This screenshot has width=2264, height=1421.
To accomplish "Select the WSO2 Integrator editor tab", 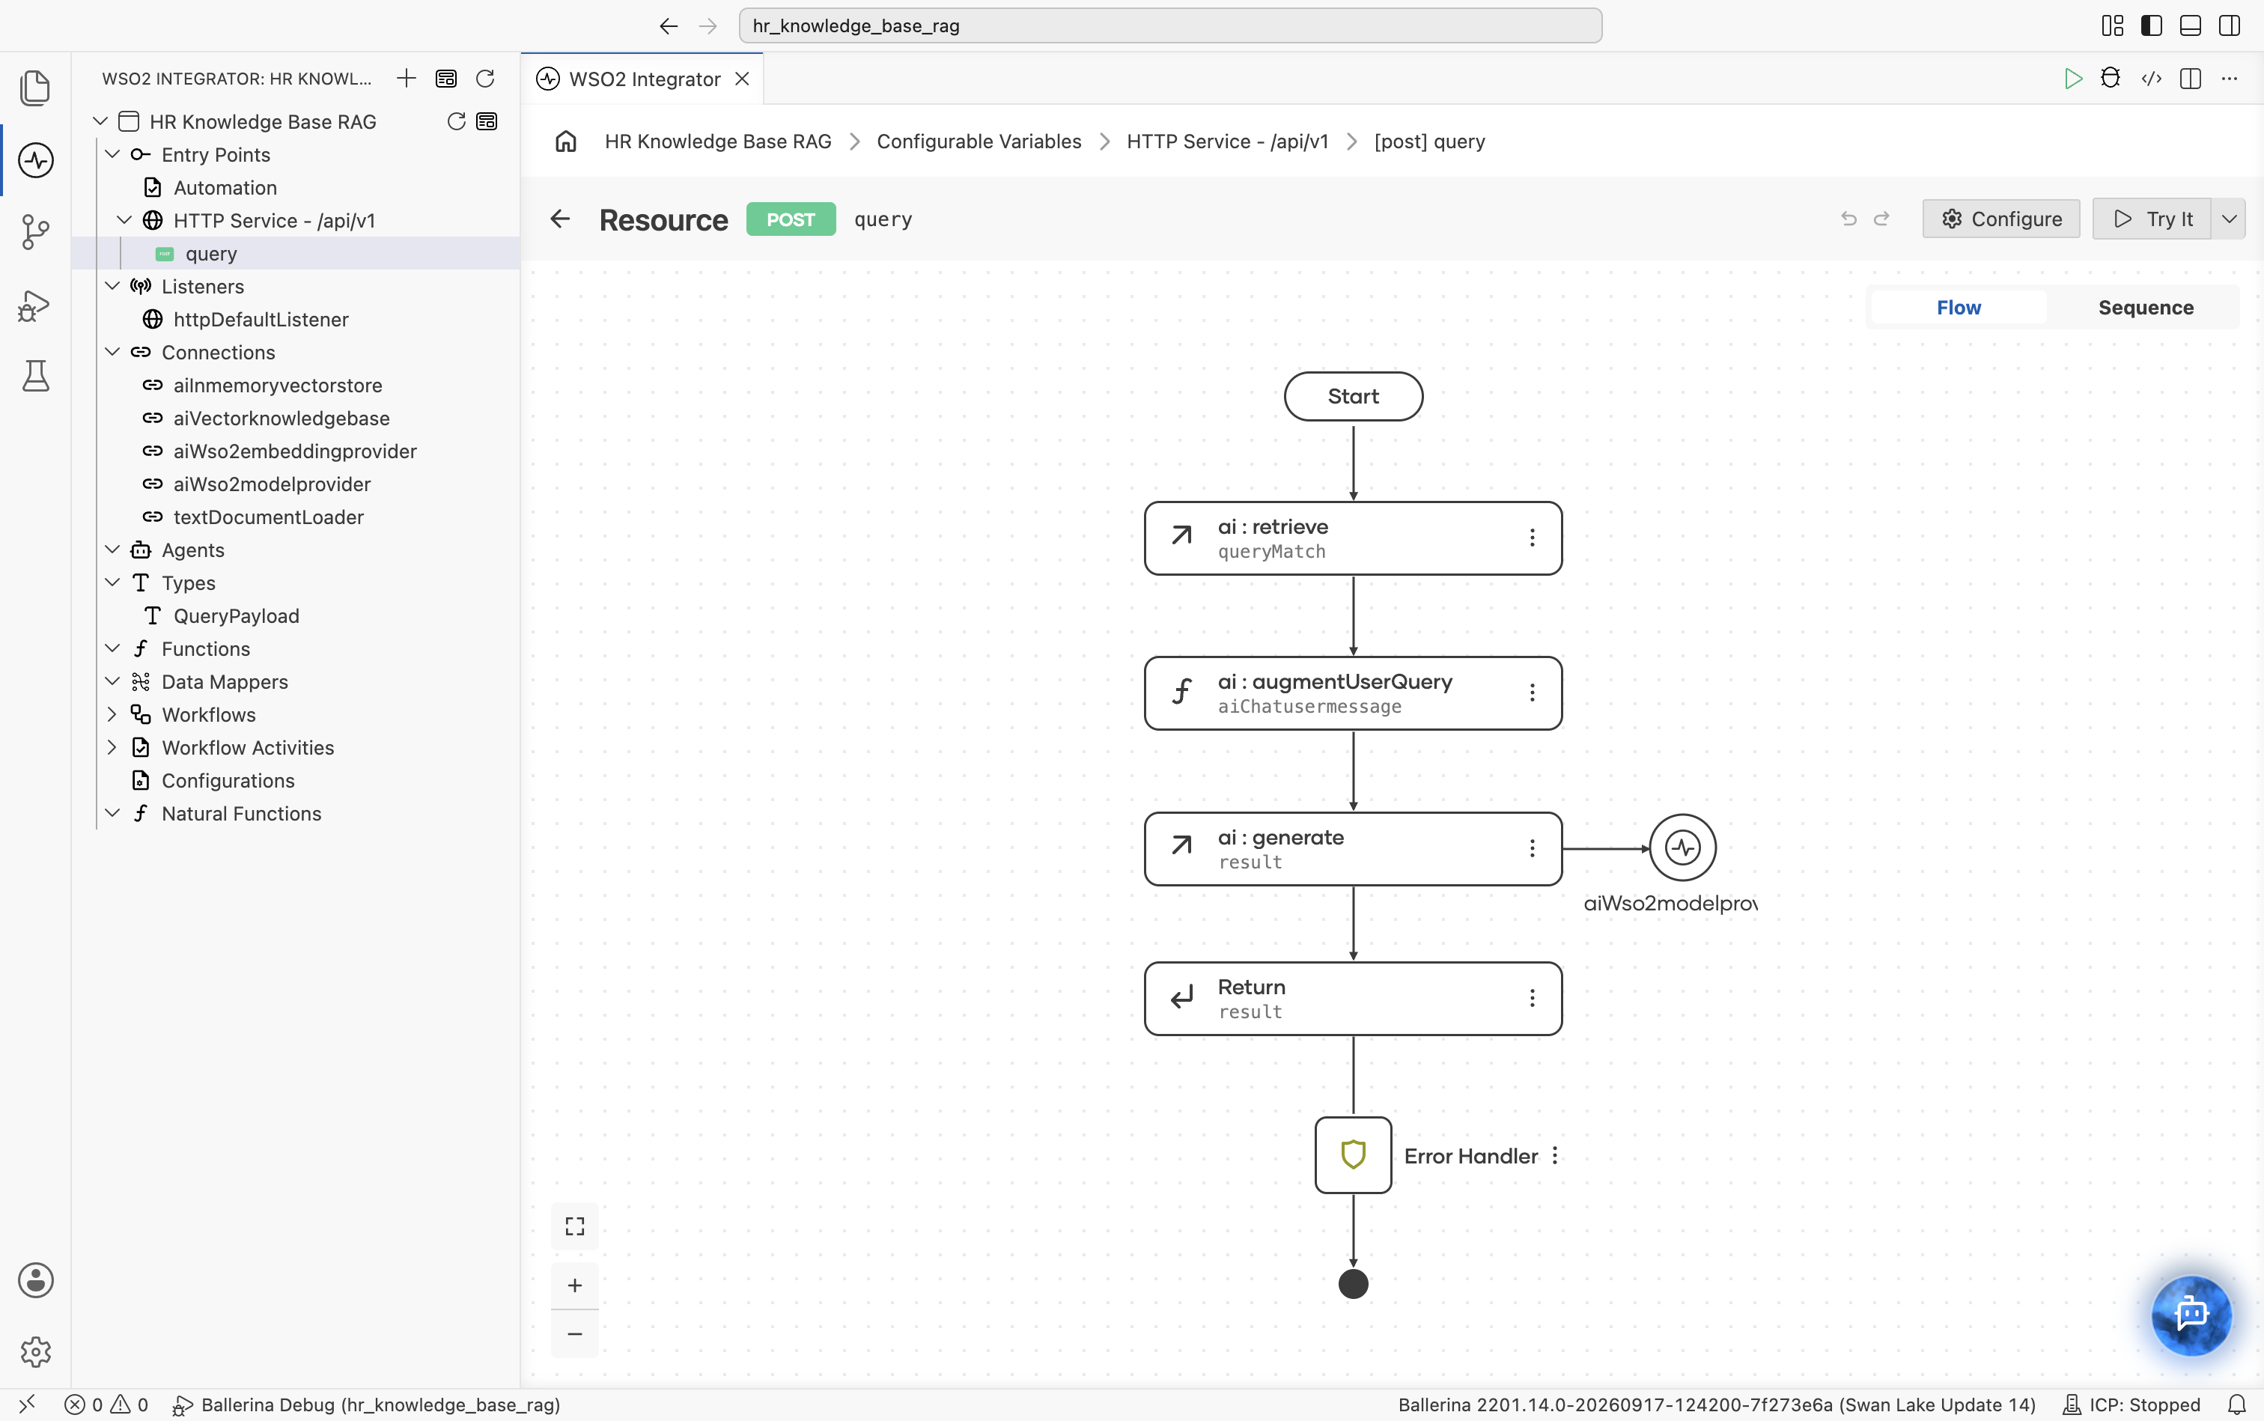I will pyautogui.click(x=643, y=79).
